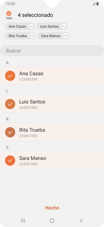This screenshot has height=227, width=104.
Task: Tap the minus icon beside Sara Manso chip
Action: pyautogui.click(x=66, y=36)
